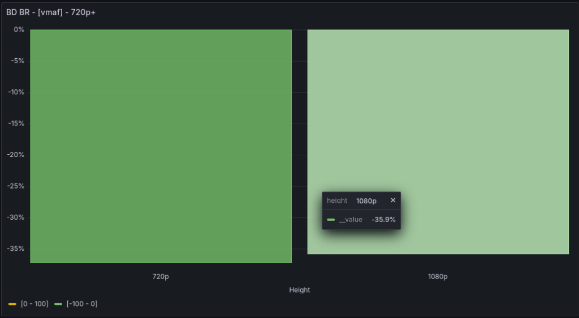Toggle the [-100 - 0] series legend label
This screenshot has height=318, width=579.
point(81,304)
